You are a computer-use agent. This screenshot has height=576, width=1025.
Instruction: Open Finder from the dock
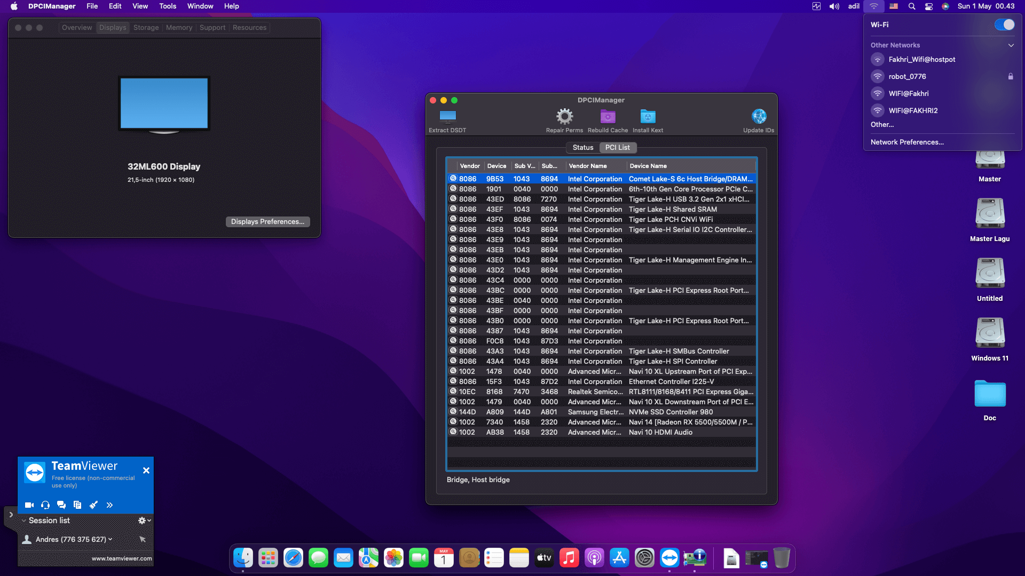tap(243, 558)
